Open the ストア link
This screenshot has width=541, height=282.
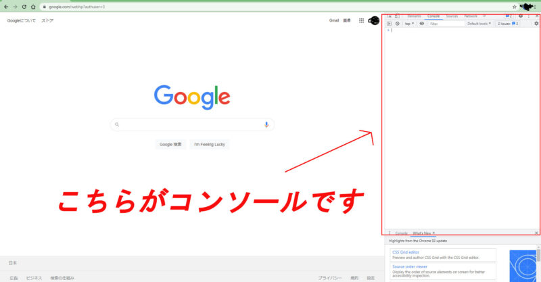[47, 21]
